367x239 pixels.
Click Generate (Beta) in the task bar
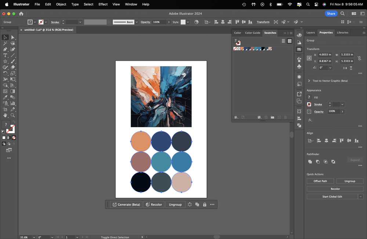[x=126, y=204]
